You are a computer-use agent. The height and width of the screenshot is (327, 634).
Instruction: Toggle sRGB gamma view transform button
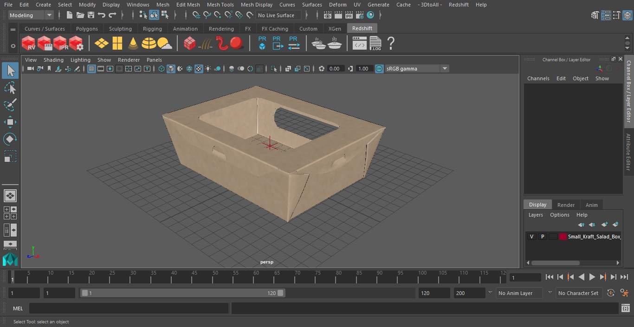(379, 69)
